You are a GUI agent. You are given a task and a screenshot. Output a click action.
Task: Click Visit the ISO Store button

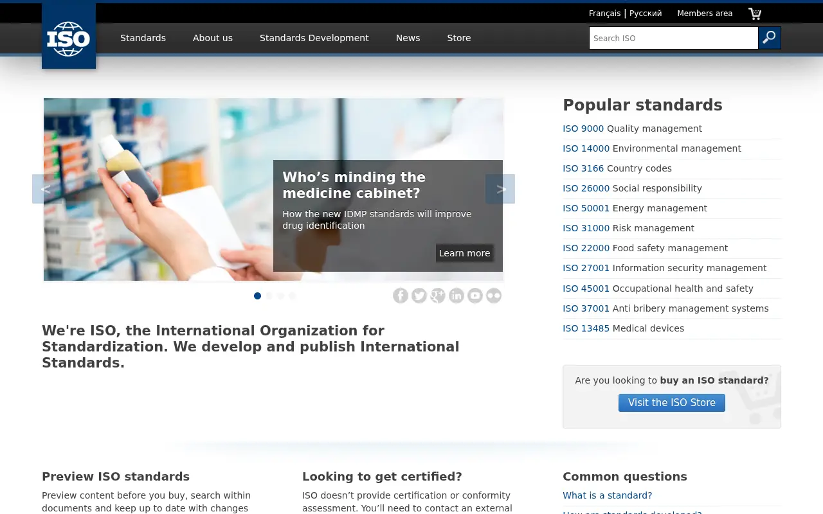click(672, 403)
